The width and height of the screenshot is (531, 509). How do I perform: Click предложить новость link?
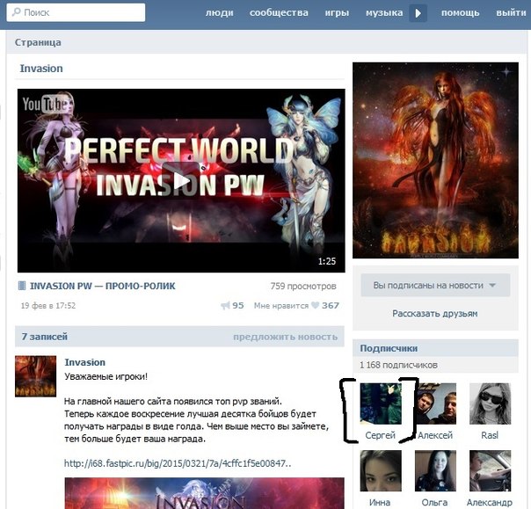pos(285,337)
